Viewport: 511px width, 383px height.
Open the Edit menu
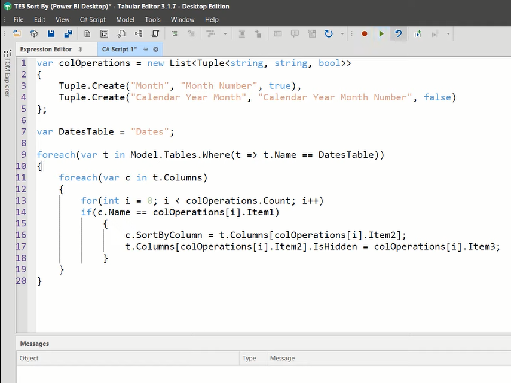pyautogui.click(x=39, y=20)
